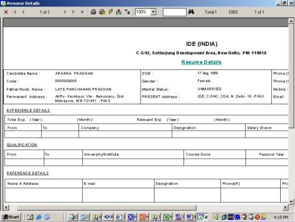This screenshot has height=222, width=295.
Task: Launch Internet Explorer from quick launch
Action: pos(38,217)
